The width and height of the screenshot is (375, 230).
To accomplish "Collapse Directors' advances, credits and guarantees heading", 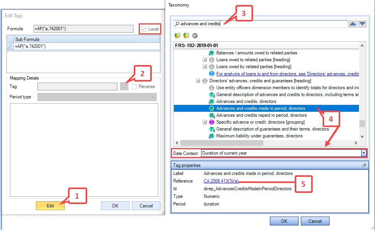I will [x=198, y=81].
